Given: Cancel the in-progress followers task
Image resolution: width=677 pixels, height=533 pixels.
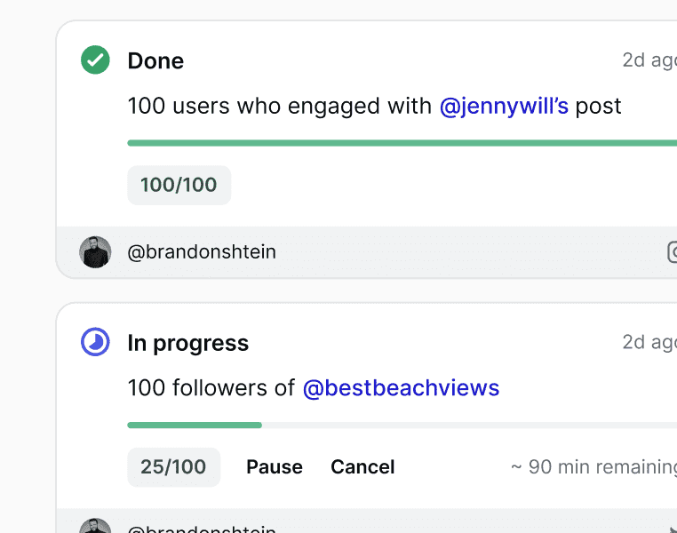Looking at the screenshot, I should (x=362, y=467).
